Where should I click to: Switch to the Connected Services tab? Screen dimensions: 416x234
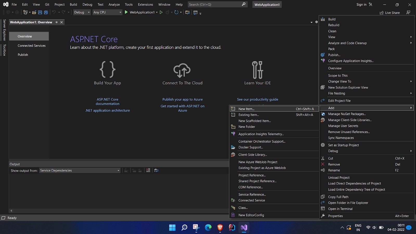(x=31, y=45)
